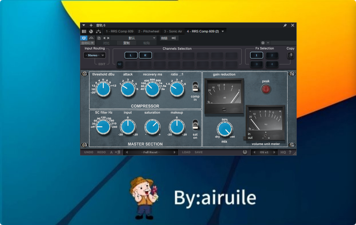Open the gear settings icon
The image size is (356, 225).
(x=263, y=43)
